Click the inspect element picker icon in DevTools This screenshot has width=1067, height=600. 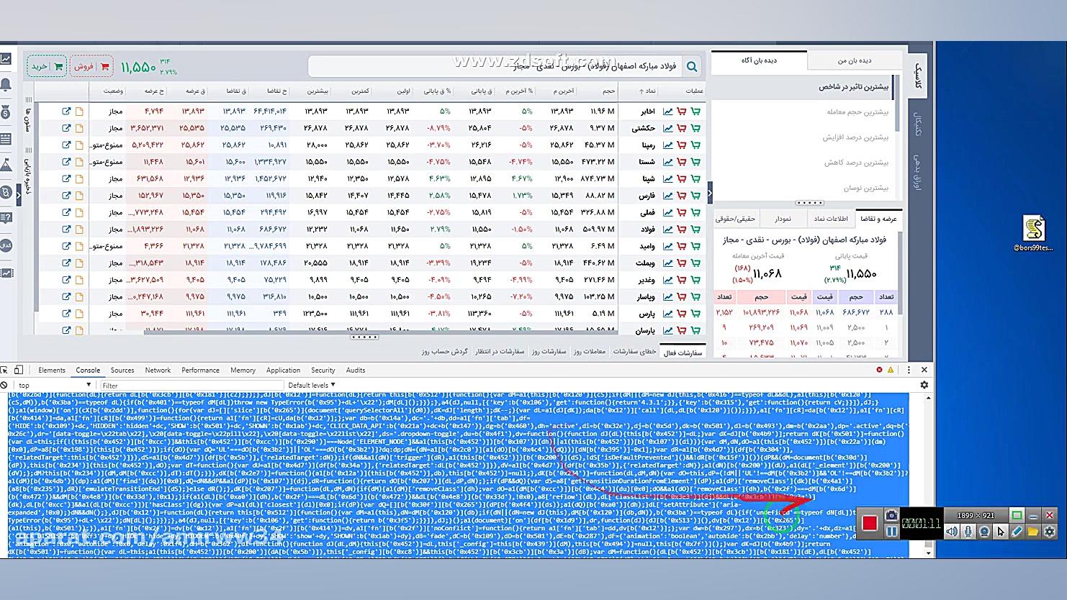tap(4, 370)
